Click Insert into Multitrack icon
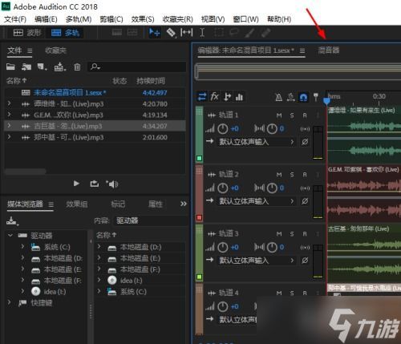The width and height of the screenshot is (401, 344). (x=60, y=67)
